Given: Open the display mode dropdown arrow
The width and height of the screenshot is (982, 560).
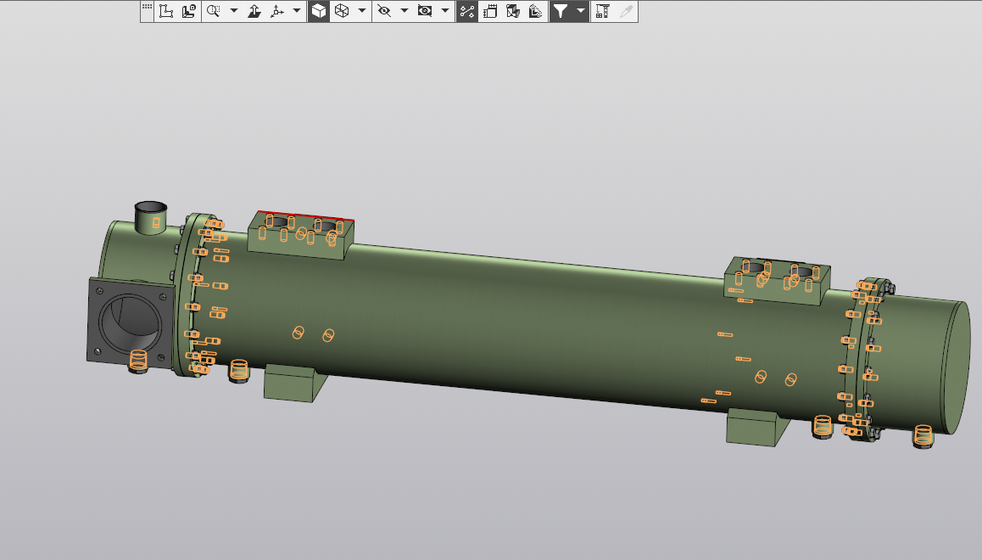Looking at the screenshot, I should pyautogui.click(x=362, y=11).
